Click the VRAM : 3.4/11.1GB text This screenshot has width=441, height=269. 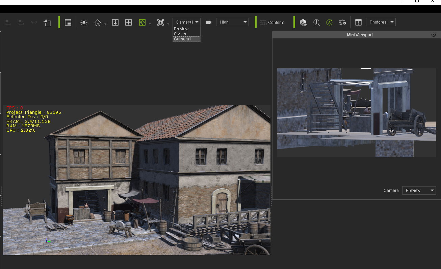click(x=29, y=121)
